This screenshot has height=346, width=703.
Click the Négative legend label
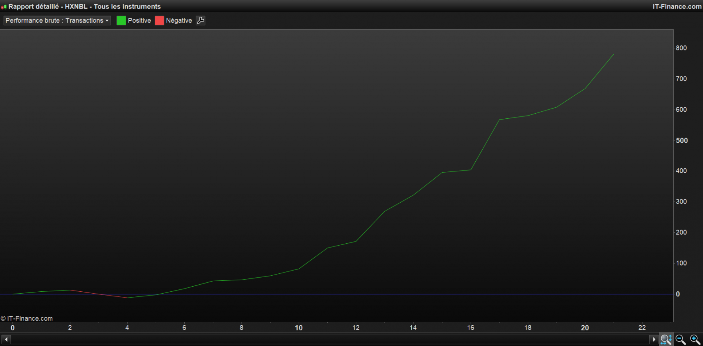tap(179, 21)
